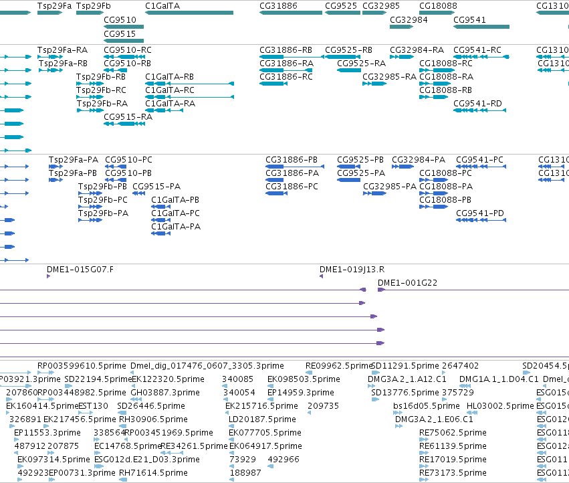
Task: Click the CG18088-RB transcript
Action: coord(433,97)
